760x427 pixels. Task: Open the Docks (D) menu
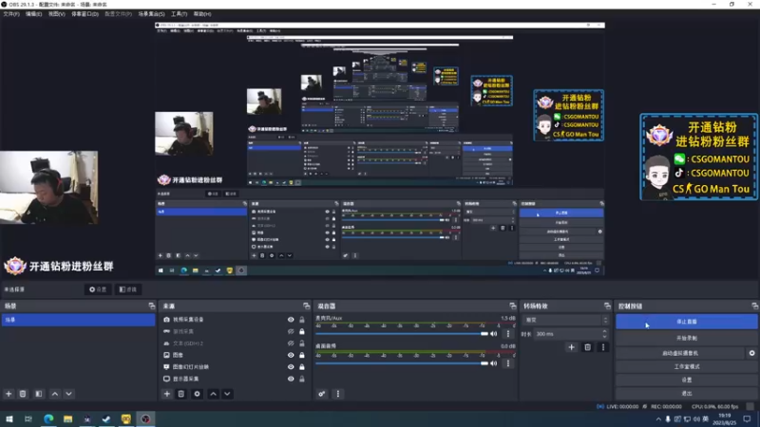[85, 14]
